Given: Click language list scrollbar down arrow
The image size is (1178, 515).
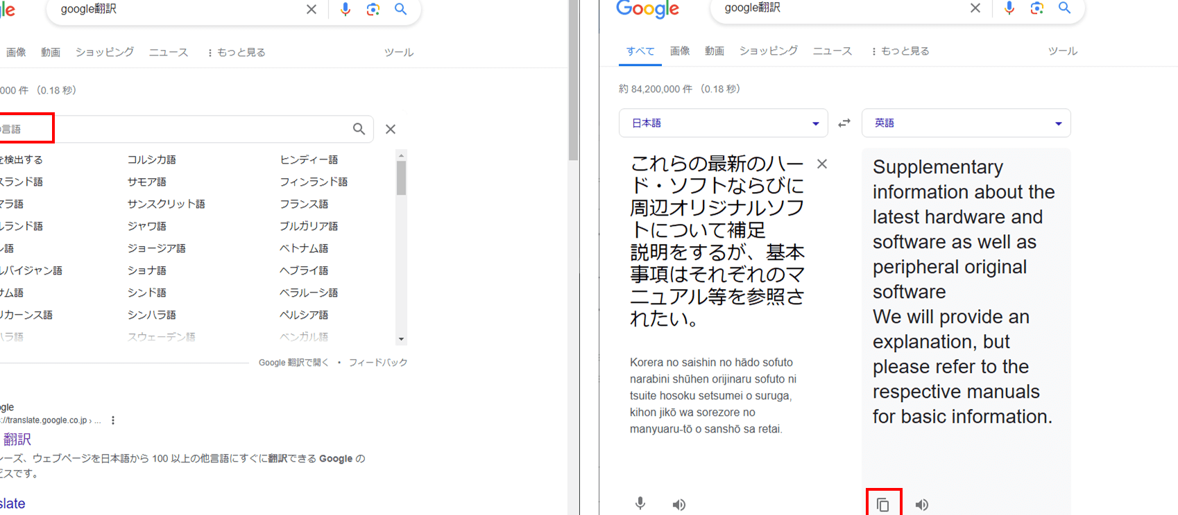Looking at the screenshot, I should tap(401, 340).
